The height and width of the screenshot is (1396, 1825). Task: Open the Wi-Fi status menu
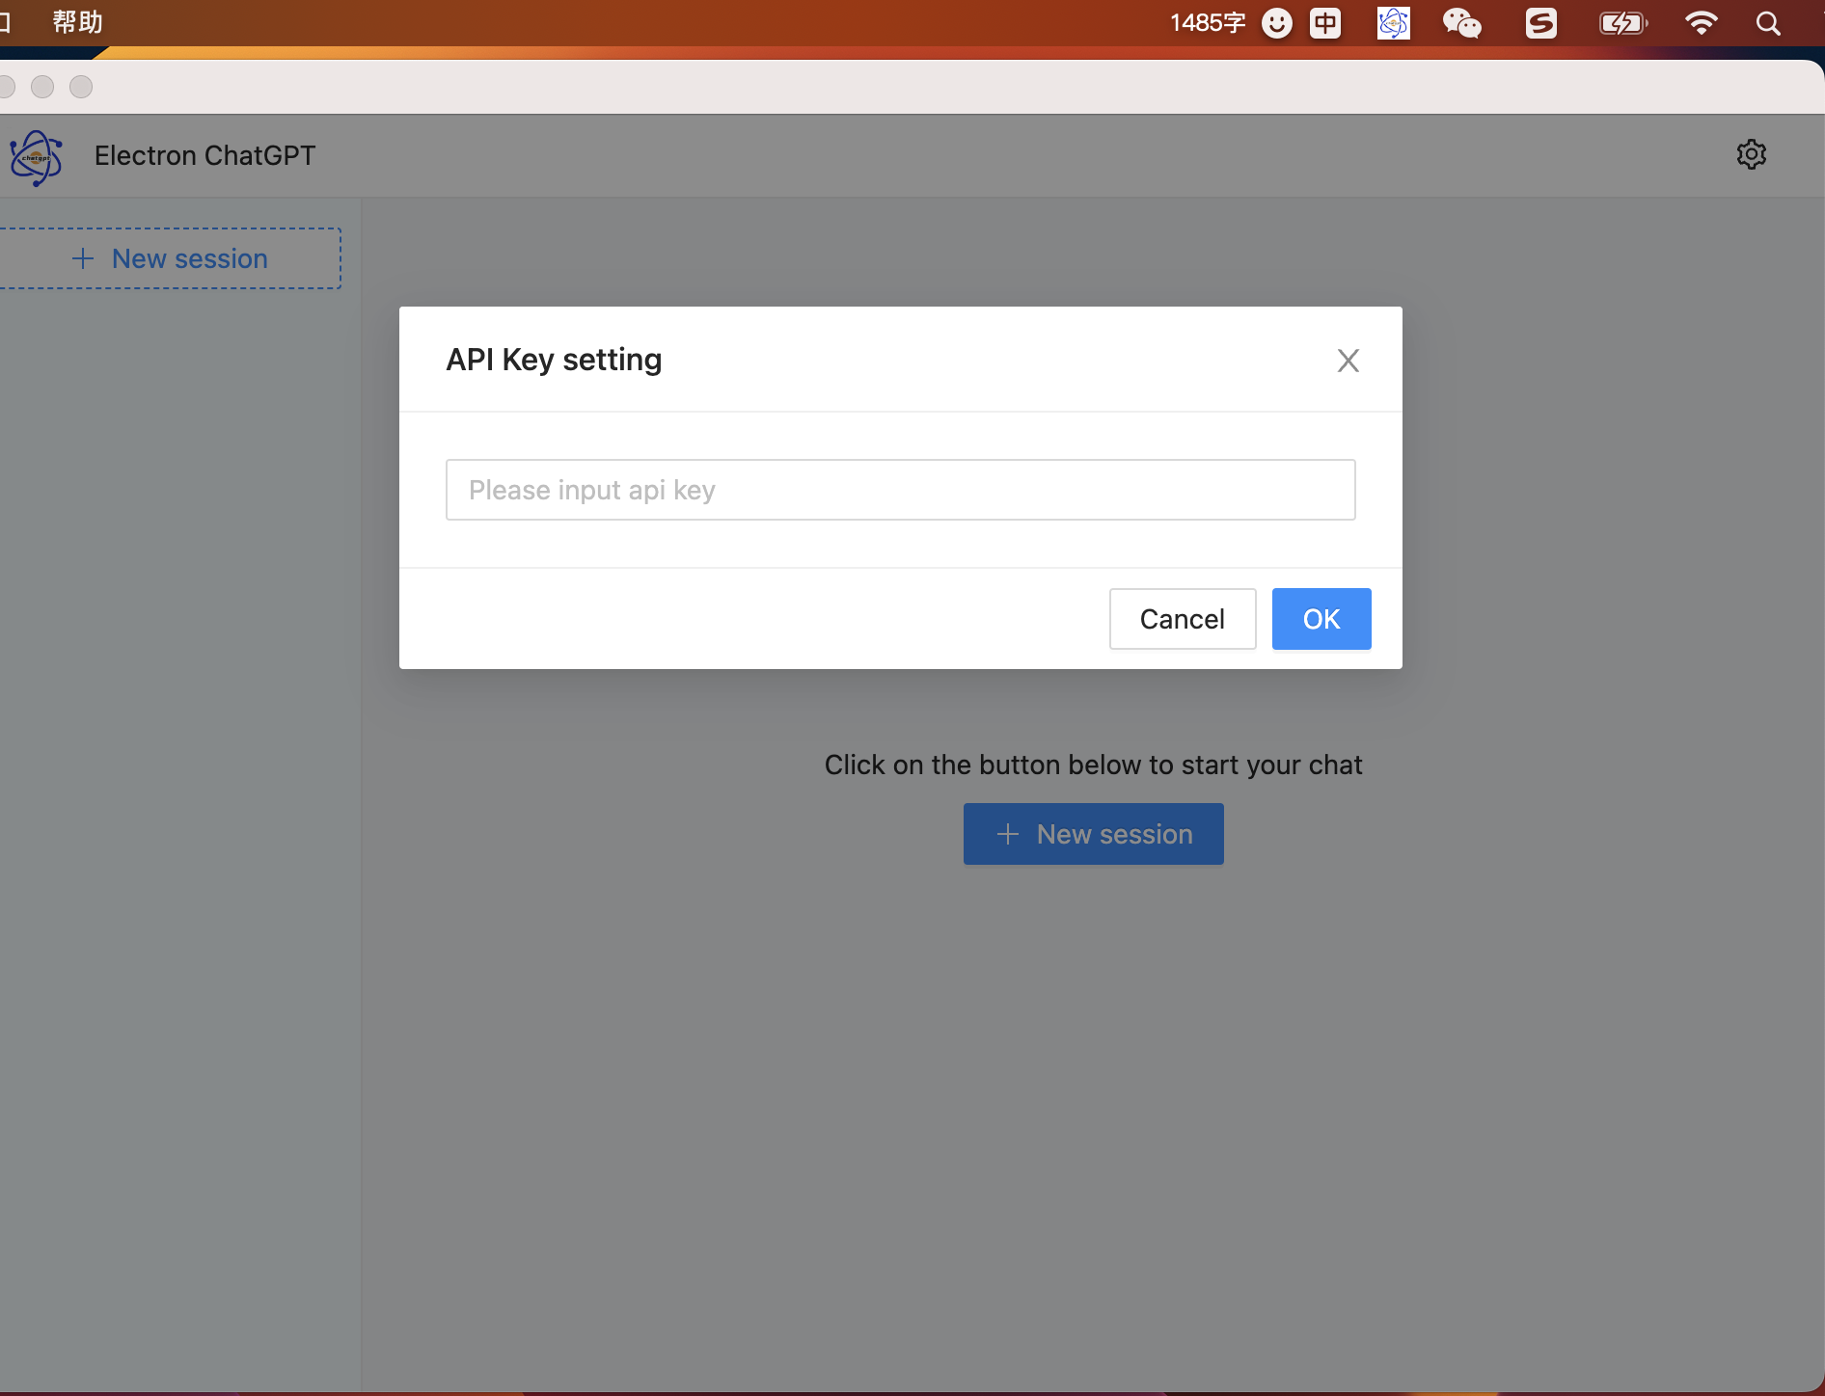pyautogui.click(x=1701, y=23)
